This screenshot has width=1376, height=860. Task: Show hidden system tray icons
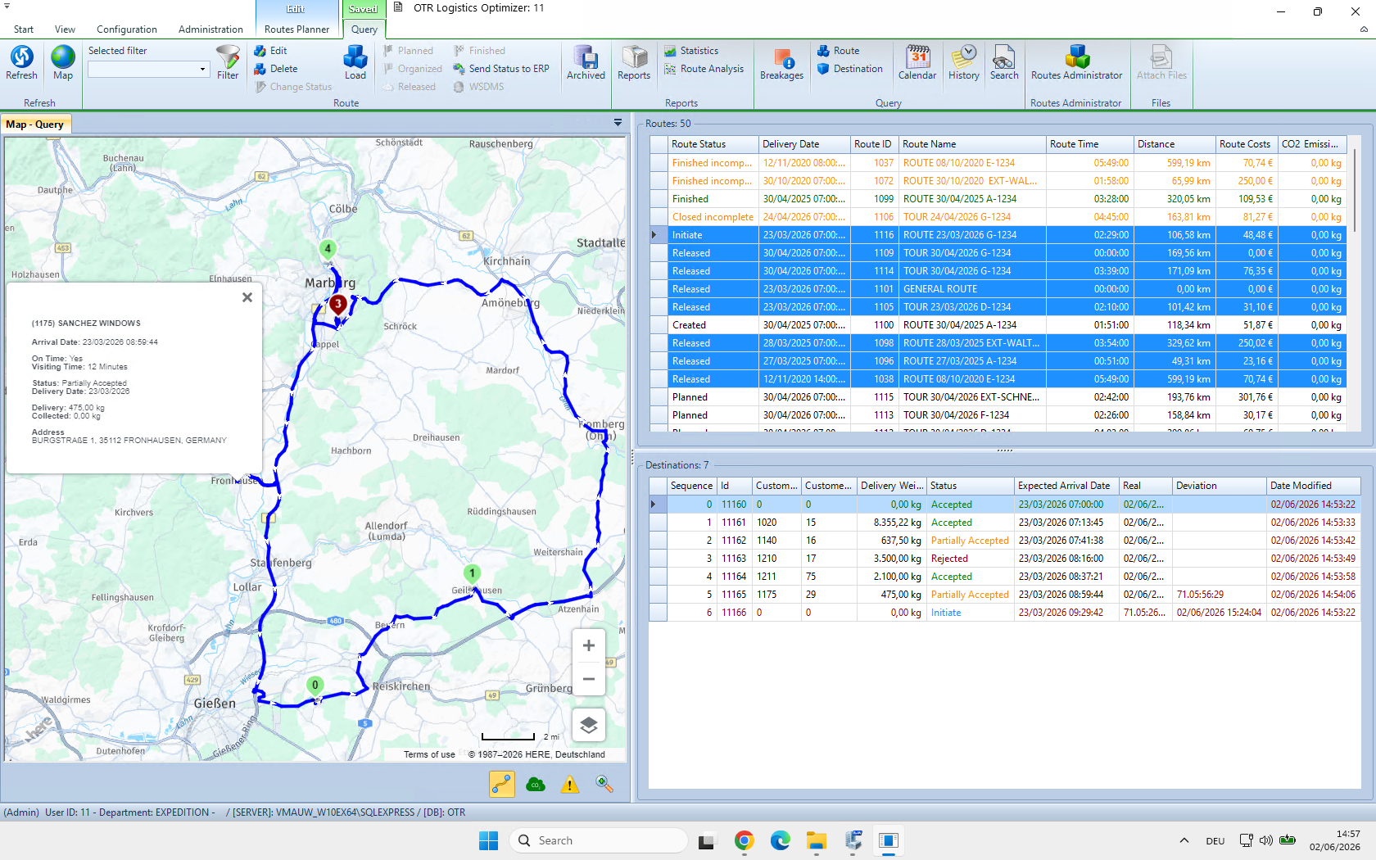(x=1184, y=840)
